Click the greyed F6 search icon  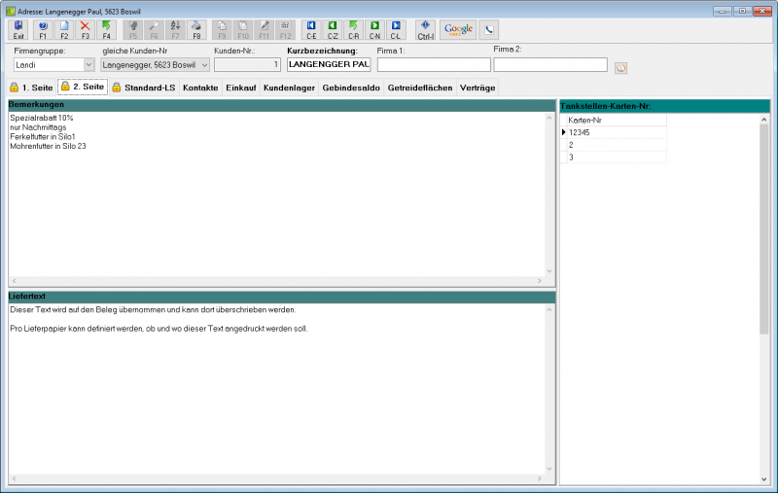[x=154, y=30]
